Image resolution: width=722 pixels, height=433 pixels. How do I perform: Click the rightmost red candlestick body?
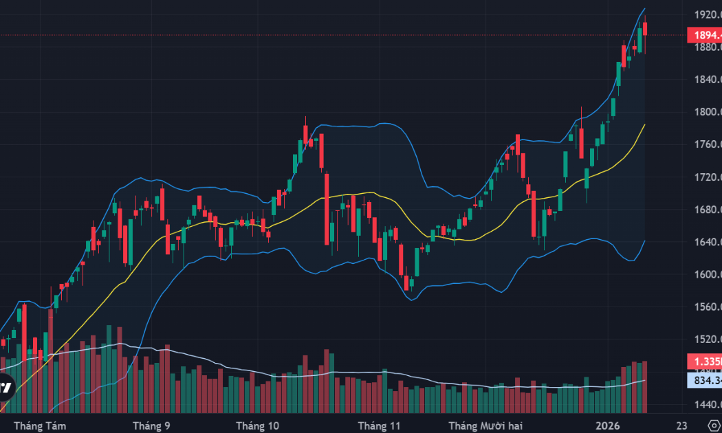[x=645, y=29]
